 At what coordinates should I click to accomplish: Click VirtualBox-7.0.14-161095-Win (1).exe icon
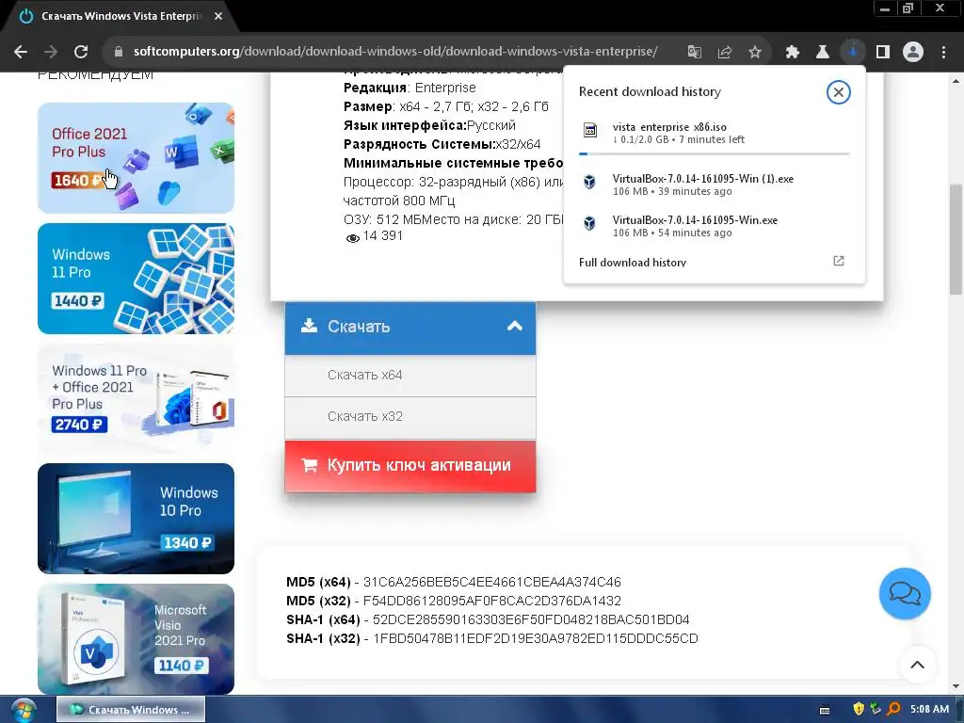pos(589,182)
